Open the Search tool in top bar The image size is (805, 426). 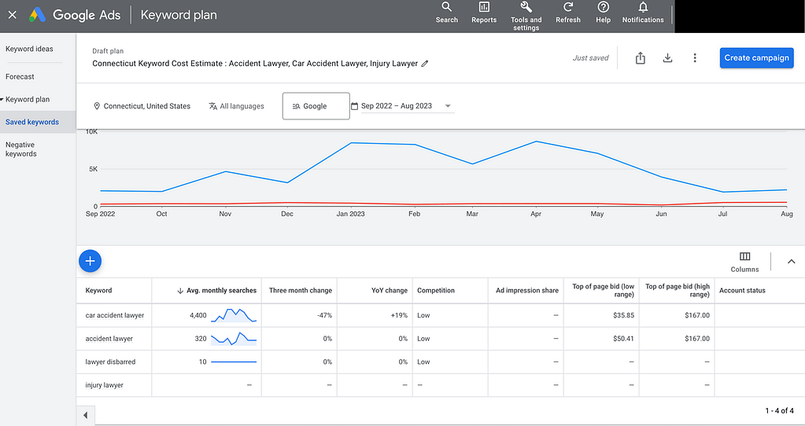tap(447, 13)
